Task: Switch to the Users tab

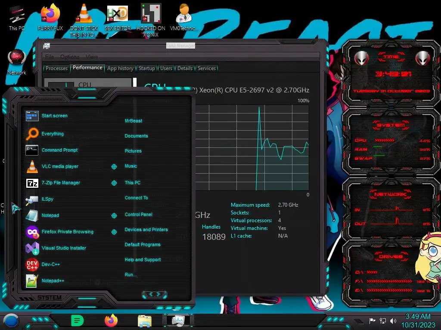Action: pyautogui.click(x=166, y=68)
